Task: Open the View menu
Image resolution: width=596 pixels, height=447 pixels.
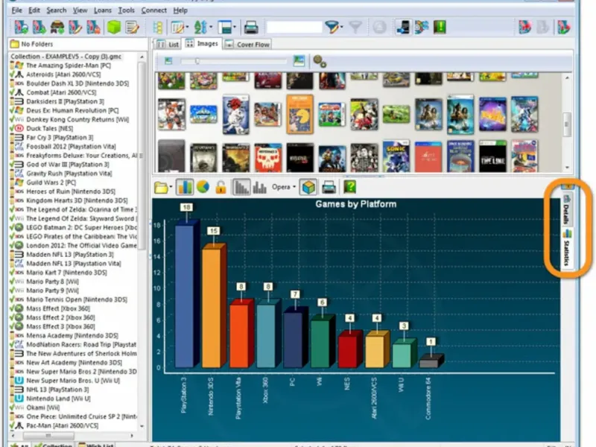Action: point(80,10)
